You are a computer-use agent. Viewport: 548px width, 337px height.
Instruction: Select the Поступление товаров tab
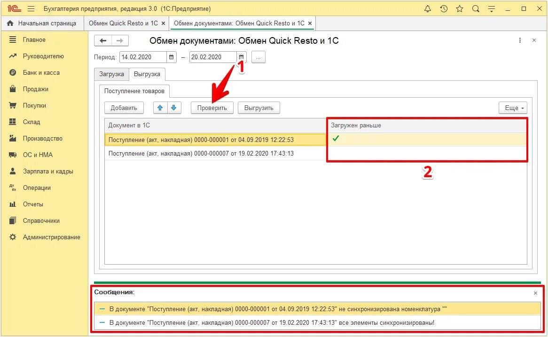click(x=134, y=91)
